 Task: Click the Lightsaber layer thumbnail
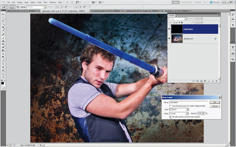coord(177,29)
